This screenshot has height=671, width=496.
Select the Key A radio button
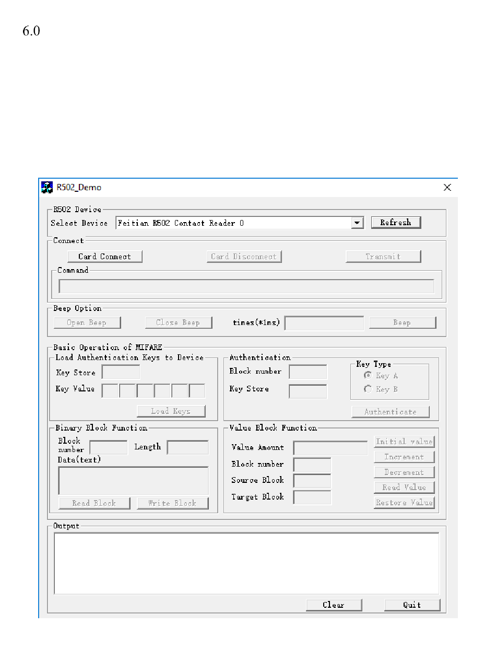point(368,375)
